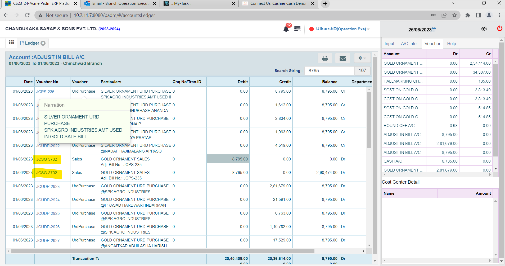Select ROUND OFF A/C account row
The height and width of the screenshot is (266, 505).
pyautogui.click(x=437, y=126)
